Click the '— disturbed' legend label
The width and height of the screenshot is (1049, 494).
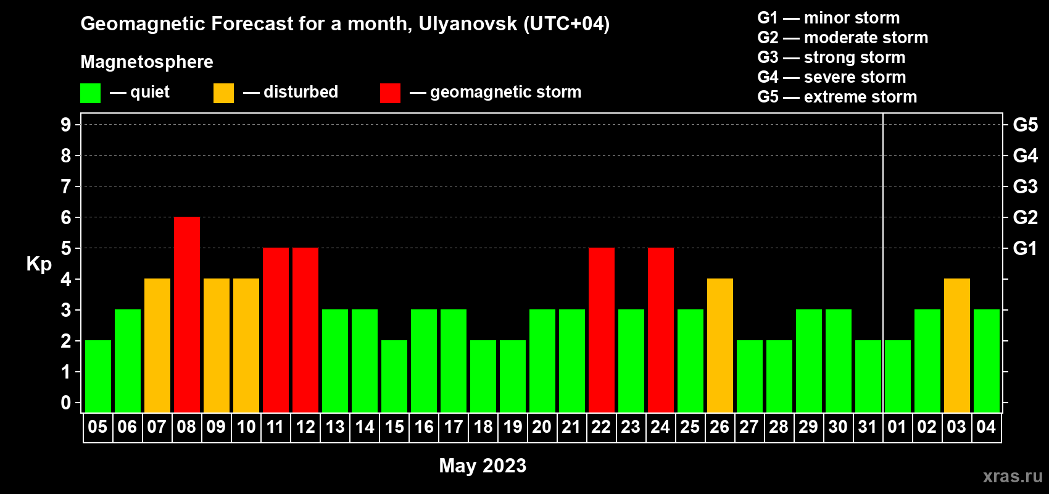(x=291, y=92)
